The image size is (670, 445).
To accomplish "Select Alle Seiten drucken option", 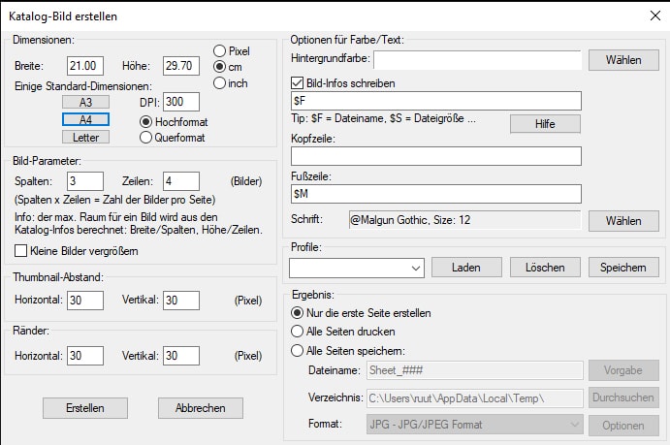I will [298, 332].
